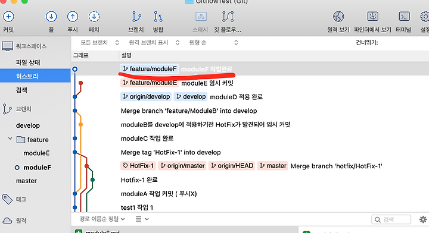The image size is (429, 233).
Task: Select the 'moduleA 작업 커밋' commit
Action: point(250,194)
